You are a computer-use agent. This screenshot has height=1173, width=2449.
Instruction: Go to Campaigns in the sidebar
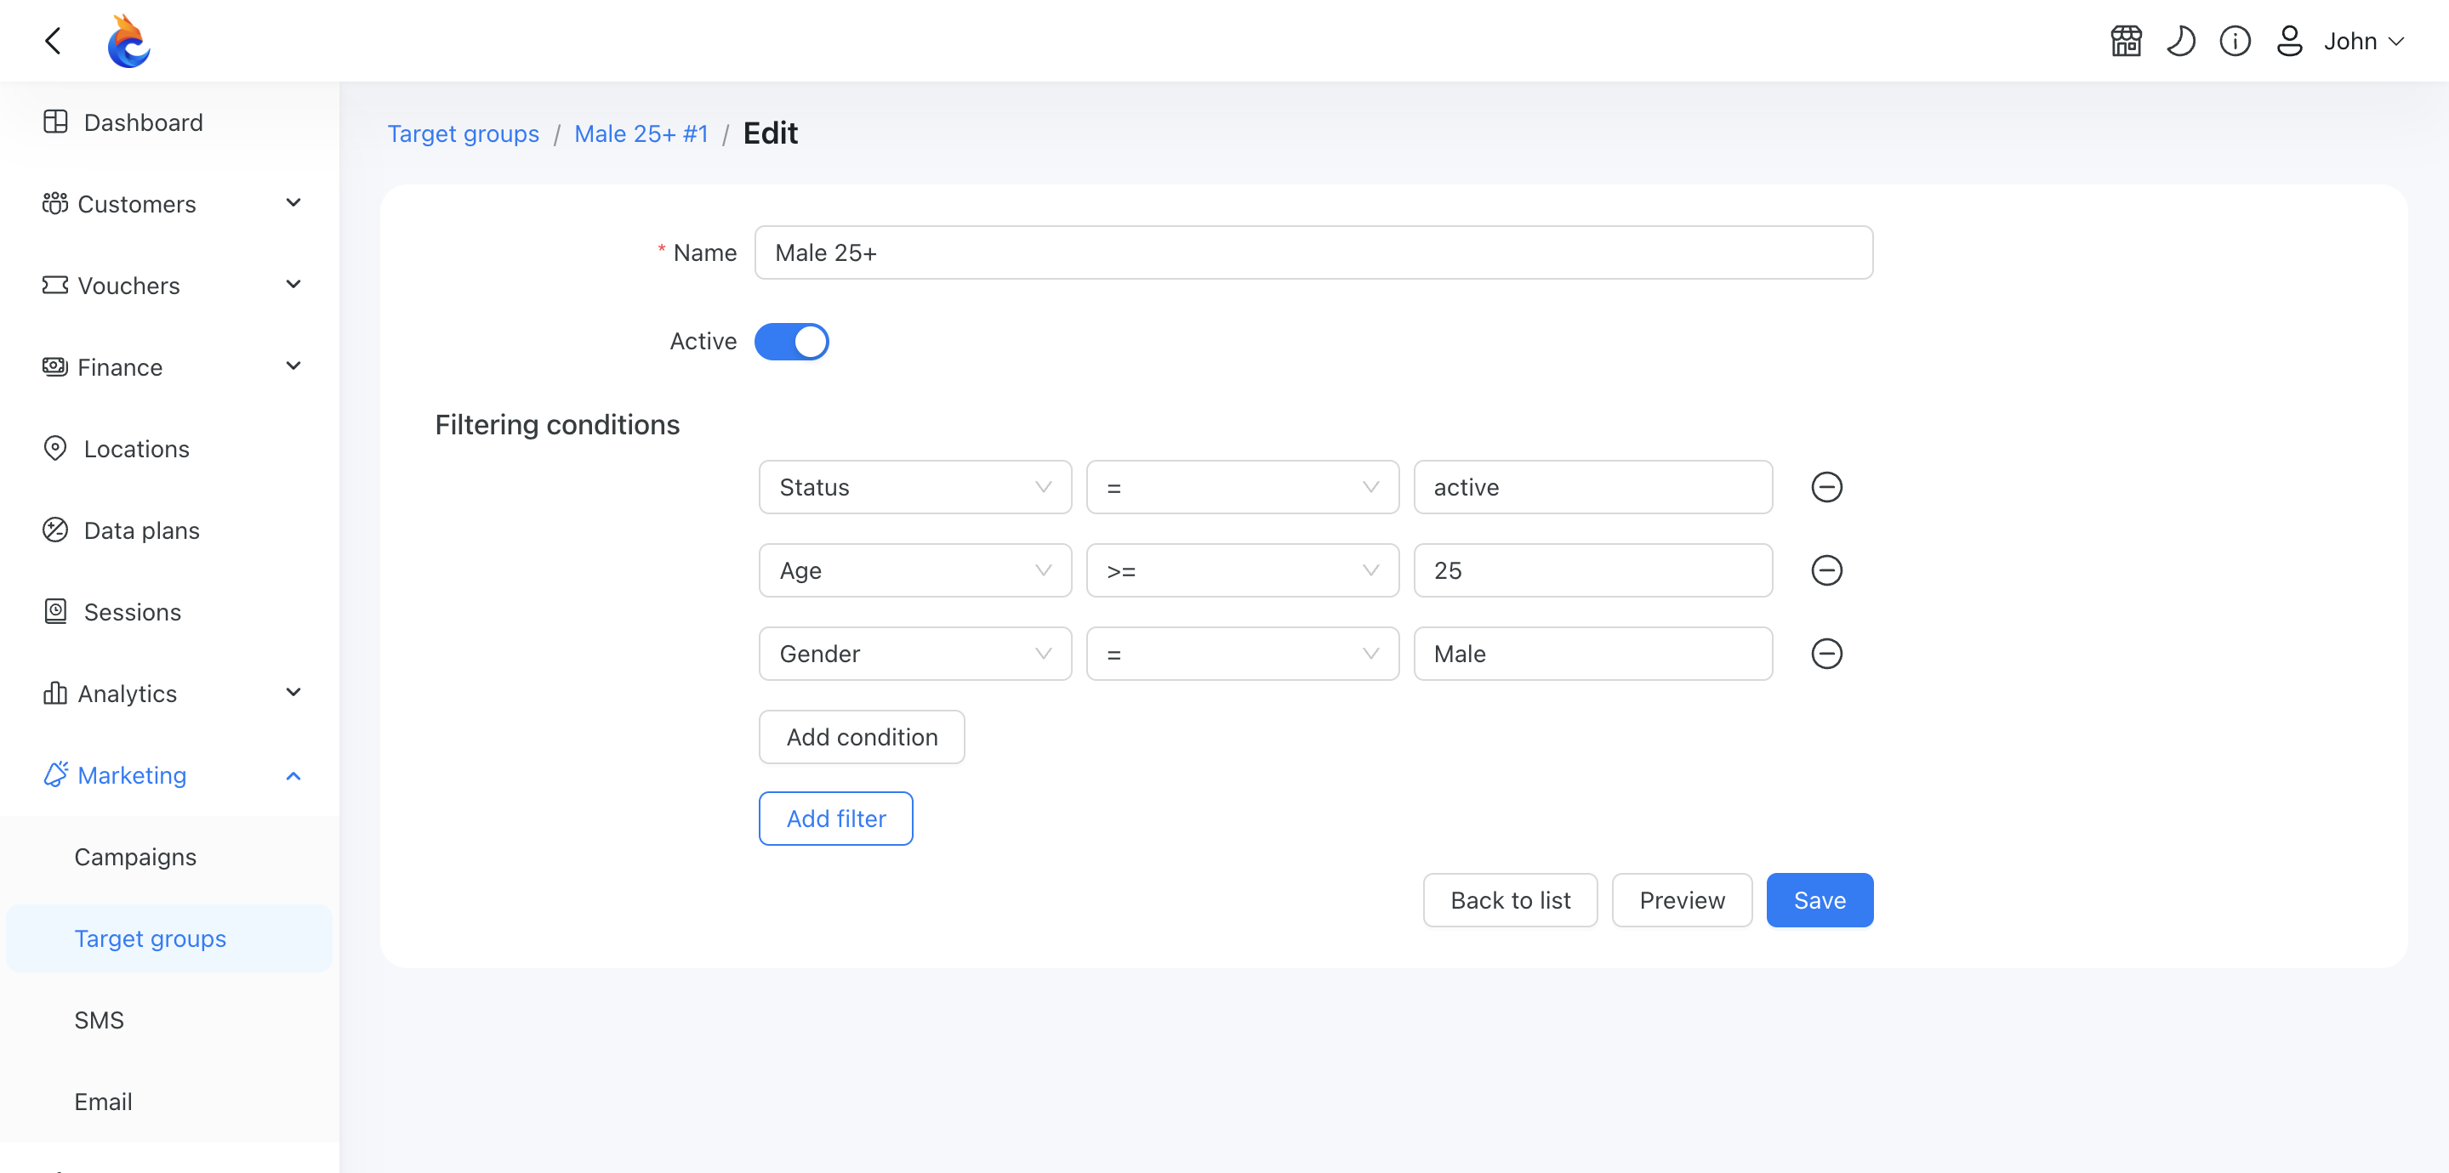(x=136, y=857)
